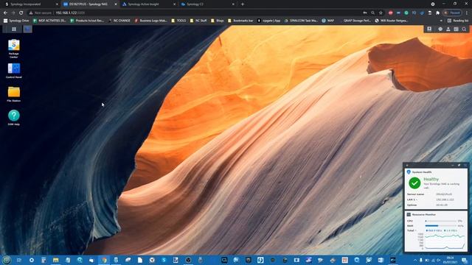Select the open app button beside Main Menu
This screenshot has height=265, width=472.
[27, 29]
